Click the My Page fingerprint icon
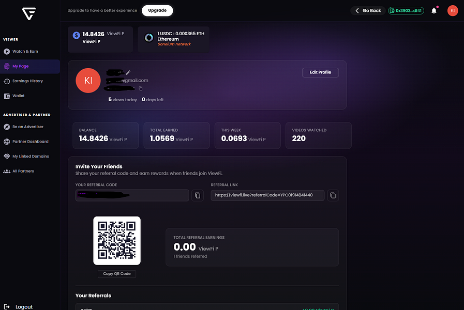This screenshot has height=310, width=464. pyautogui.click(x=7, y=66)
